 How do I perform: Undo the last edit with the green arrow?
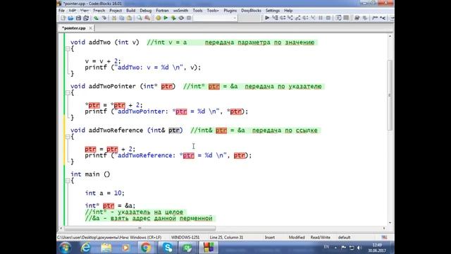click(96, 18)
